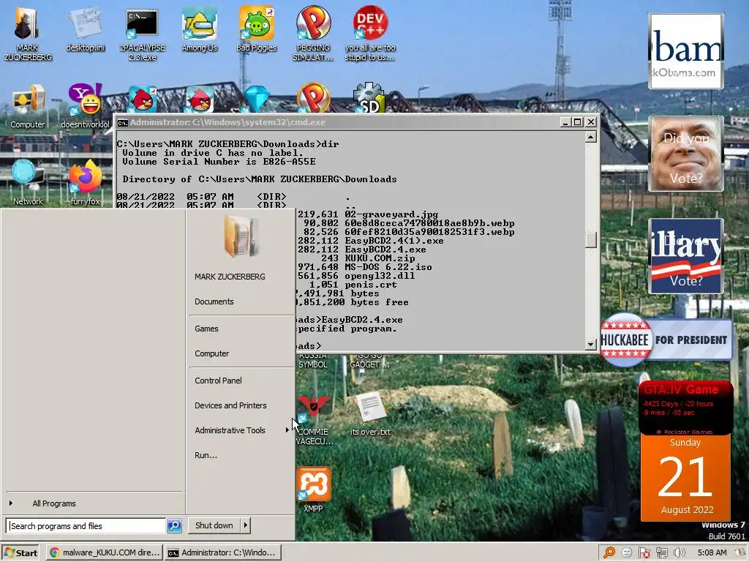Click the network tray icon
Image resolution: width=749 pixels, height=562 pixels.
661,552
